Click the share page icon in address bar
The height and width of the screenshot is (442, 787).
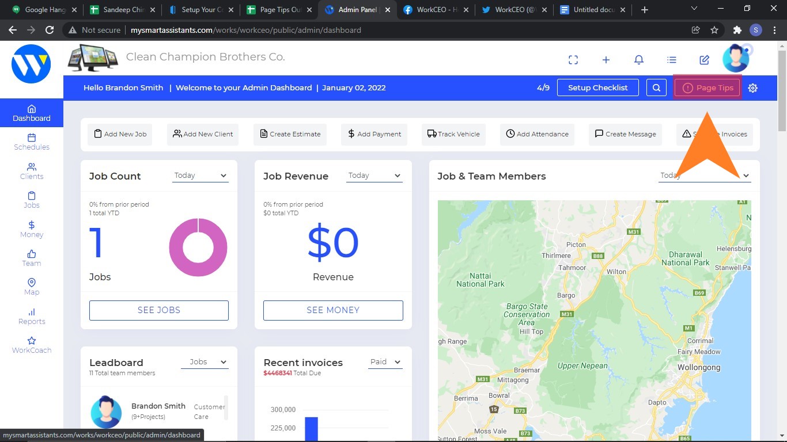[x=696, y=30]
